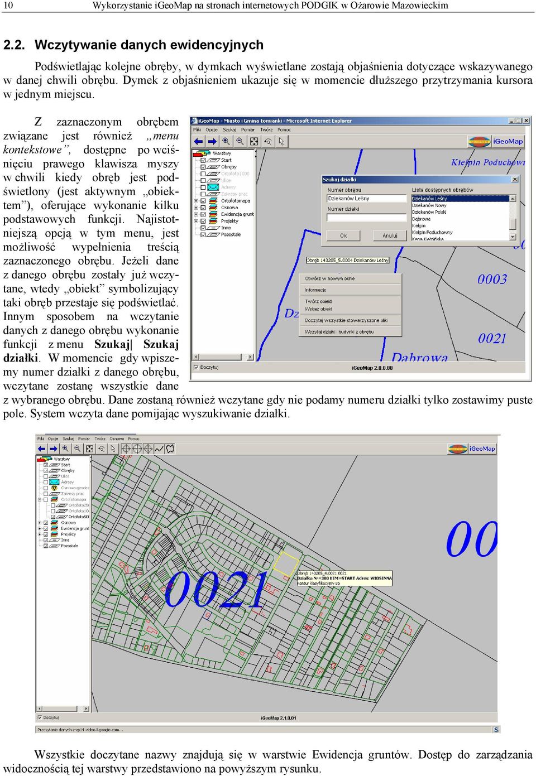Expand Ewidencja grunt layer group in iGeoMap 2.0.0.88
The image size is (536, 776).
pos(196,214)
